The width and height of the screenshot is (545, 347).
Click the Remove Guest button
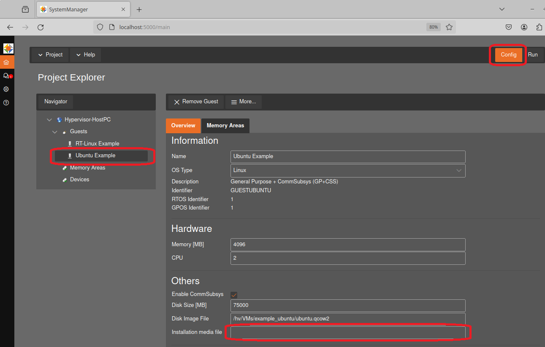tap(196, 102)
